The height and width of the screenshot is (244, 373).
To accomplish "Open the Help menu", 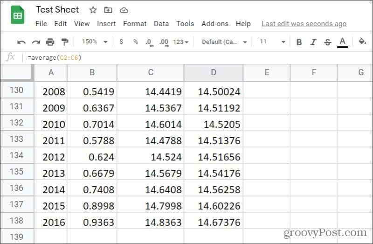I will click(x=243, y=24).
